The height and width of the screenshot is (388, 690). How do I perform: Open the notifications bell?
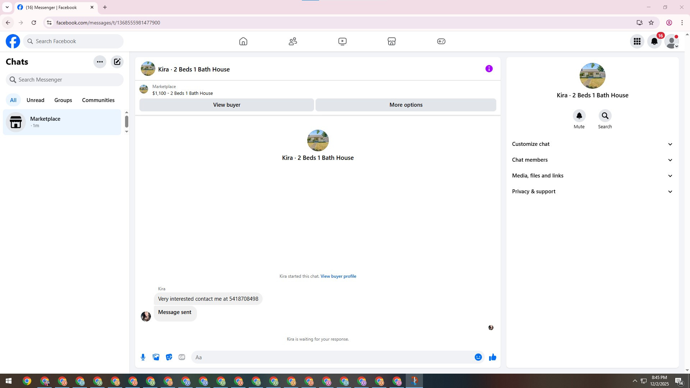pyautogui.click(x=654, y=41)
